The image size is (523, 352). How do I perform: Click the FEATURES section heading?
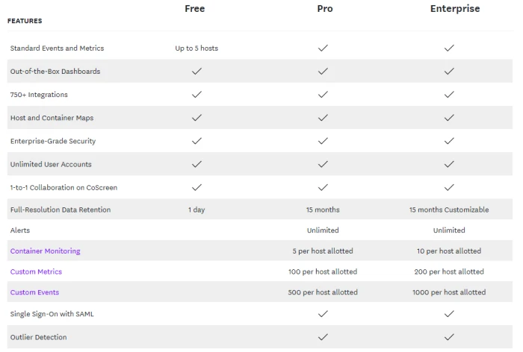(x=25, y=21)
